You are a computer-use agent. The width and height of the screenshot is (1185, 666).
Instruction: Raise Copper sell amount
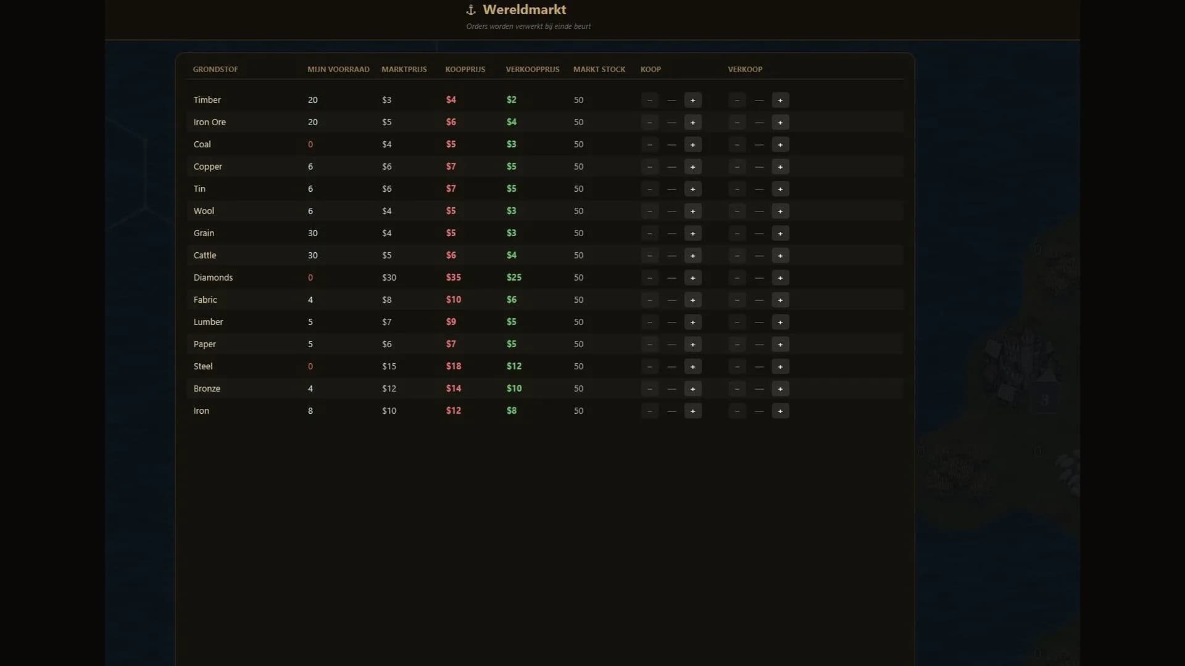780,166
